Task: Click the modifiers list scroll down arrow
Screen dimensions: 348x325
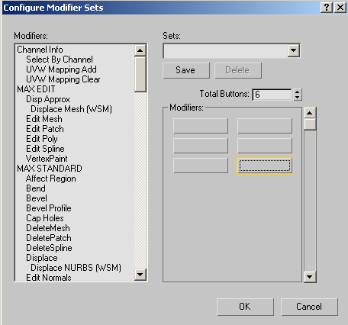Action: (x=140, y=275)
